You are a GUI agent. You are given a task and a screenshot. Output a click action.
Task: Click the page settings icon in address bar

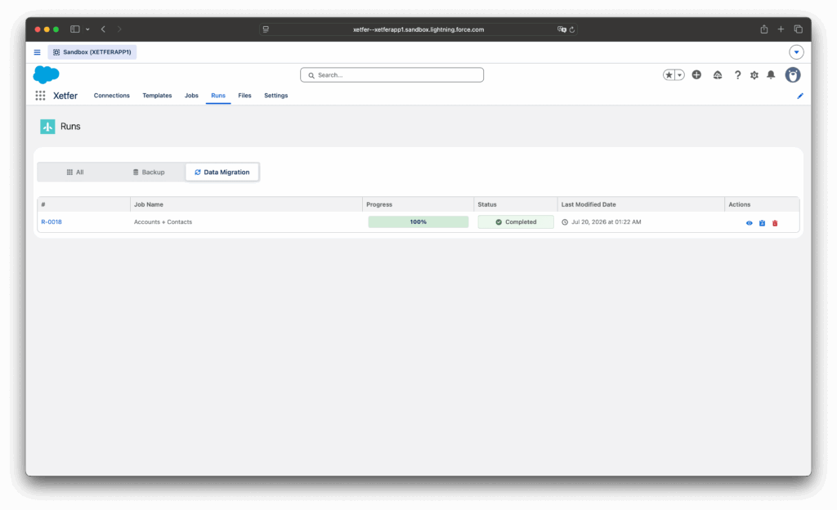point(266,29)
